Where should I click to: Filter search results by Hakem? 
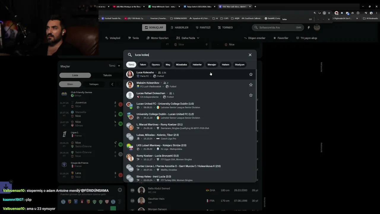click(226, 64)
